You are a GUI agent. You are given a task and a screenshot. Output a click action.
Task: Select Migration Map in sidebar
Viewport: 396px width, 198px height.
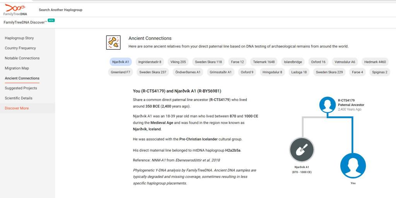(x=17, y=68)
